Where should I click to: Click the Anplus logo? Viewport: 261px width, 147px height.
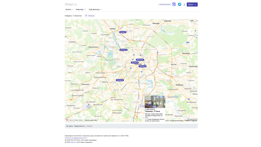pos(71,4)
